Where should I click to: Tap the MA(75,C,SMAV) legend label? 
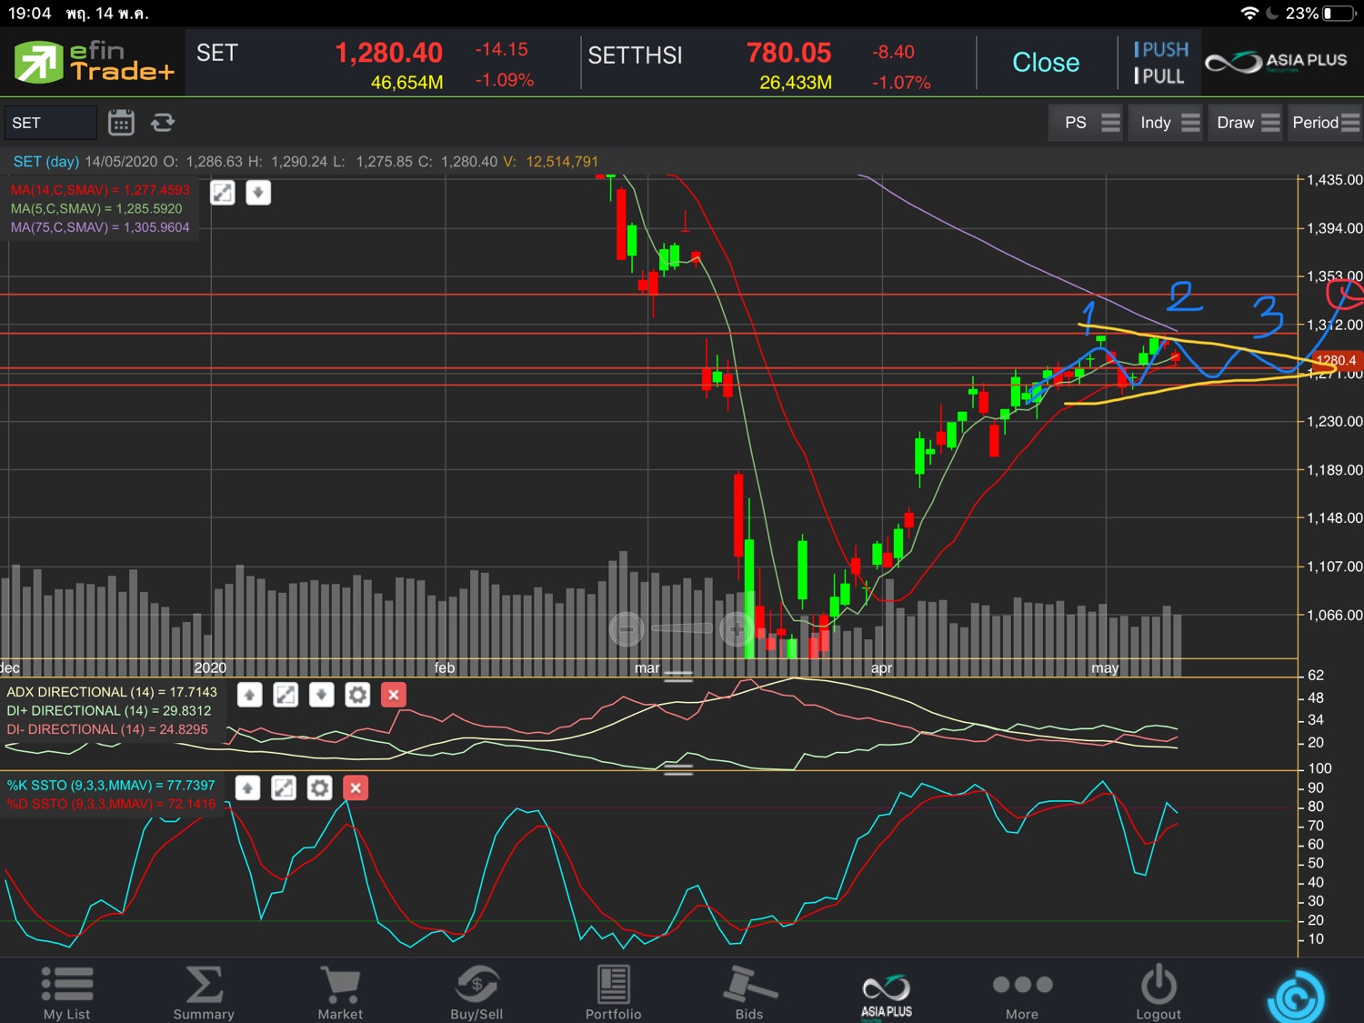(100, 227)
